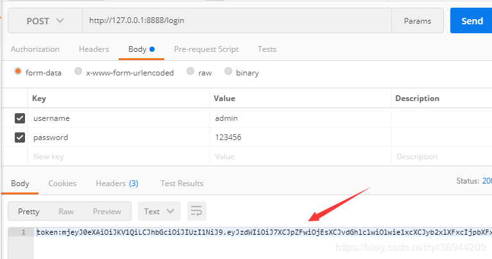Open the POST method dropdown
The image size is (492, 259).
coord(45,20)
